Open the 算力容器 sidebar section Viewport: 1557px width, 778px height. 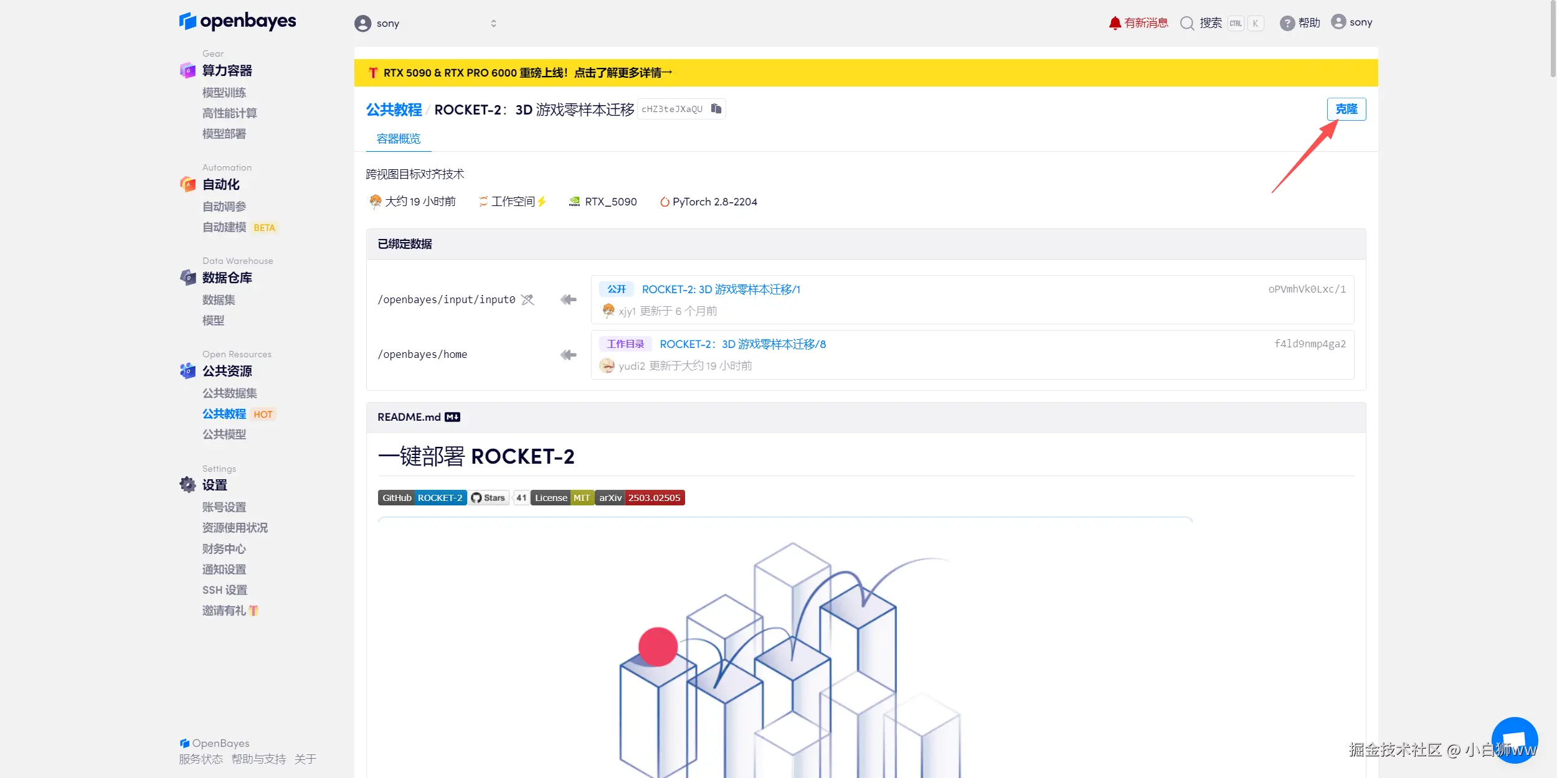coord(227,71)
